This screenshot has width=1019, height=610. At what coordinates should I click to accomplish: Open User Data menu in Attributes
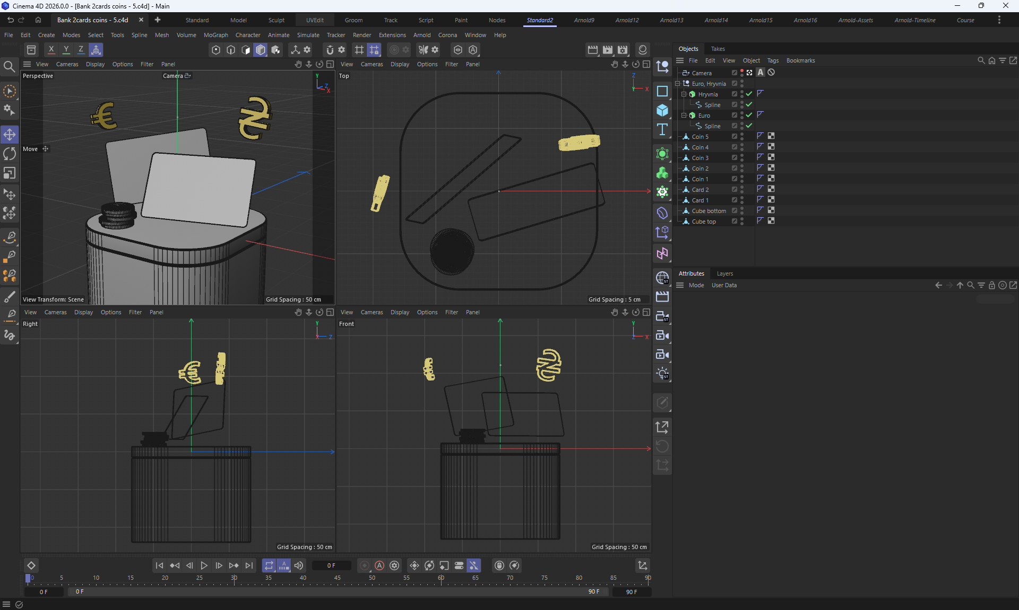click(724, 285)
